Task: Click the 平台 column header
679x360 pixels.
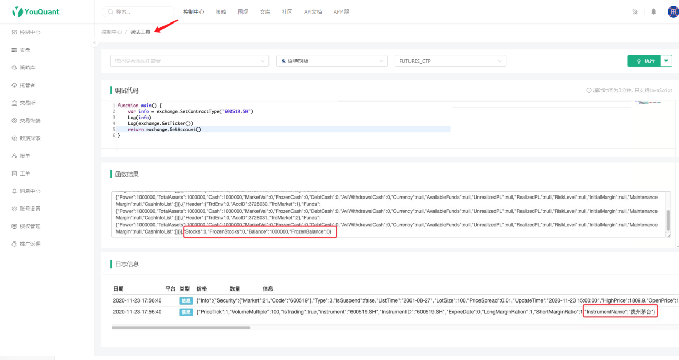Action: [x=171, y=288]
